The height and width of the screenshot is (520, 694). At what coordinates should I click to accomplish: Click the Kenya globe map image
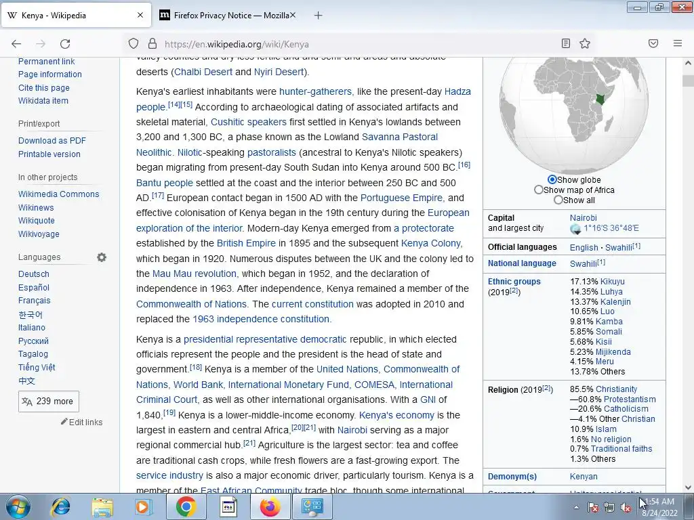573,115
